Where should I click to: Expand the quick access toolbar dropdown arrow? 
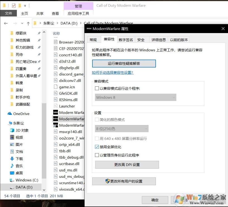tap(25, 5)
